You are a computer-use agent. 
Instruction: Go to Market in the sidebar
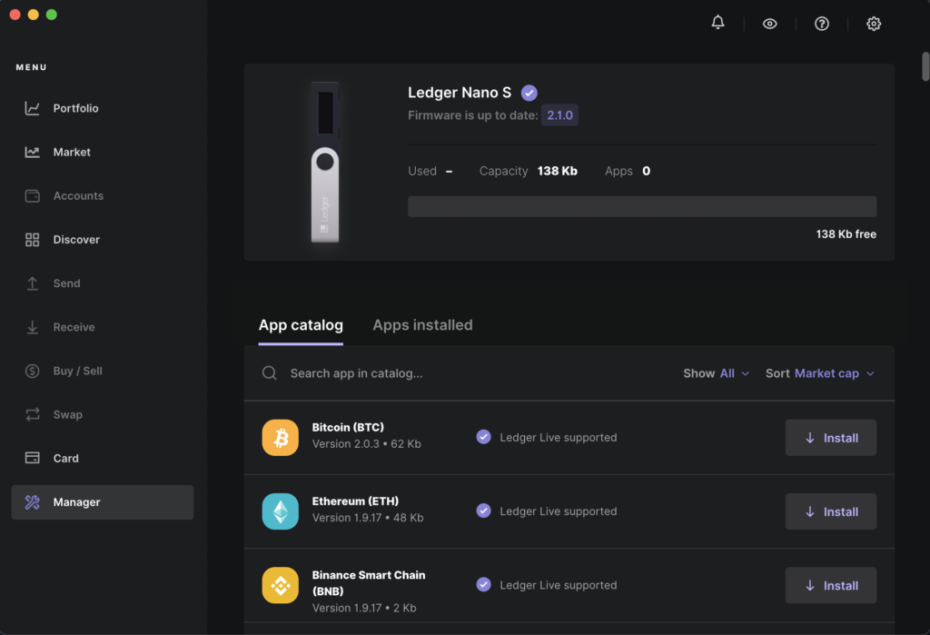[x=72, y=152]
